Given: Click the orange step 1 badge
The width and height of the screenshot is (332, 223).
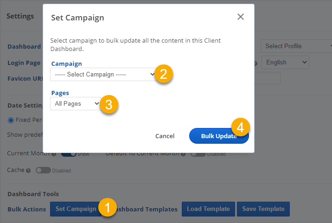Looking at the screenshot, I should [108, 207].
